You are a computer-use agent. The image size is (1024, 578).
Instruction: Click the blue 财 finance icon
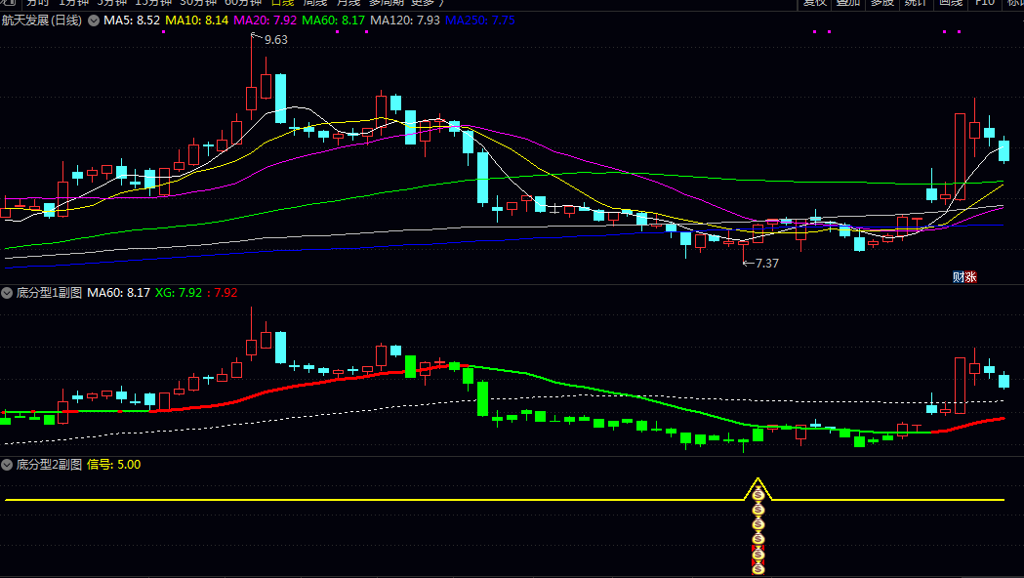[959, 276]
